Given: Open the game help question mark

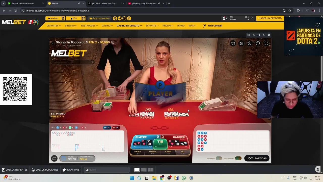Looking at the screenshot, I should (258, 43).
